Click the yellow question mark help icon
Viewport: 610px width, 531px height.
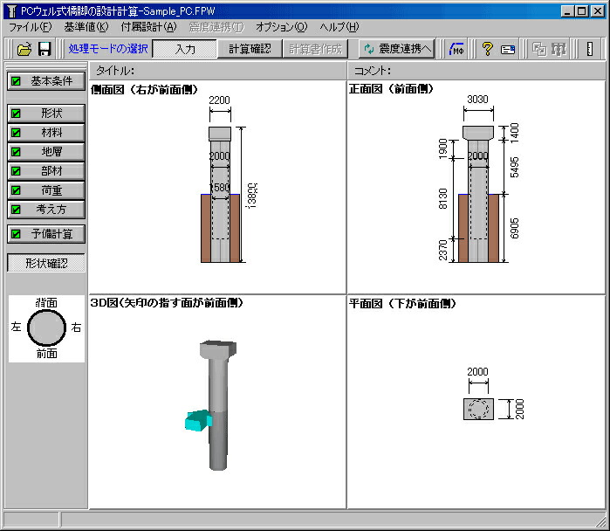pos(488,49)
